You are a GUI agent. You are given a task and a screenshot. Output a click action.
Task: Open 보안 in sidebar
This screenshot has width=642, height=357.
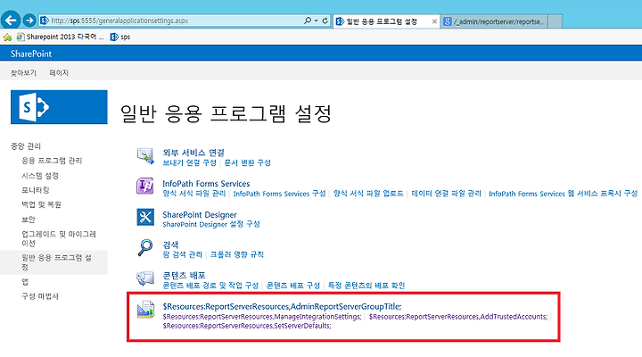pyautogui.click(x=29, y=220)
